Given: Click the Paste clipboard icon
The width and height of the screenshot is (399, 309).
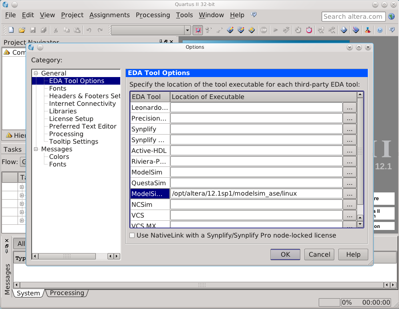Looking at the screenshot, I should tap(77, 30).
